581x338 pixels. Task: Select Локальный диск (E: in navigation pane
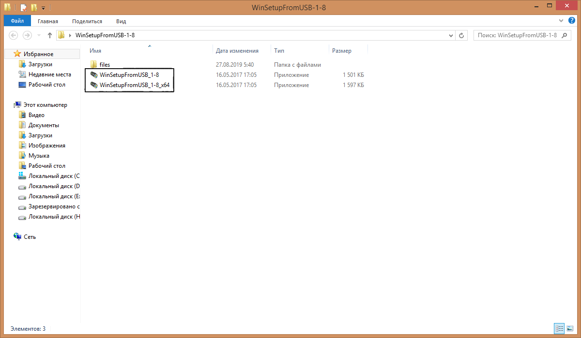(x=54, y=196)
